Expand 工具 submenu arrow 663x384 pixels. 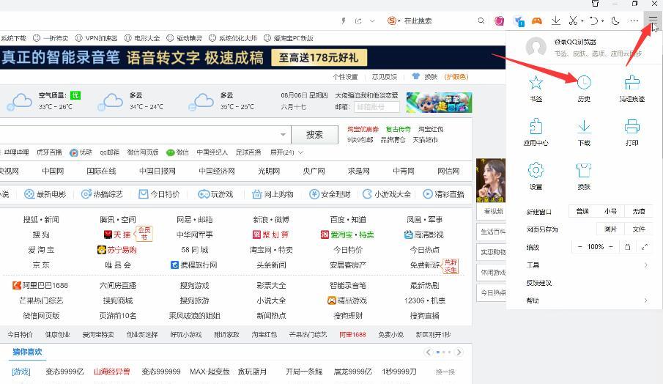(645, 265)
